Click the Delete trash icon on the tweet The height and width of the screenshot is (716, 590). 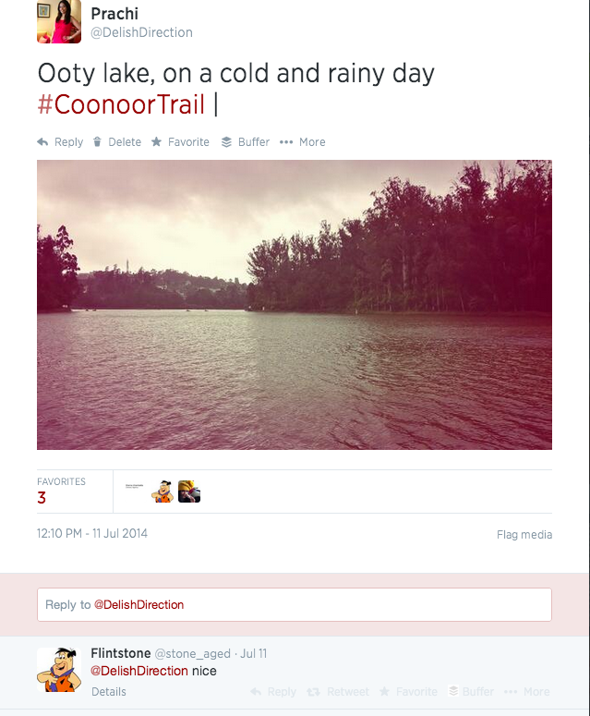tap(98, 142)
